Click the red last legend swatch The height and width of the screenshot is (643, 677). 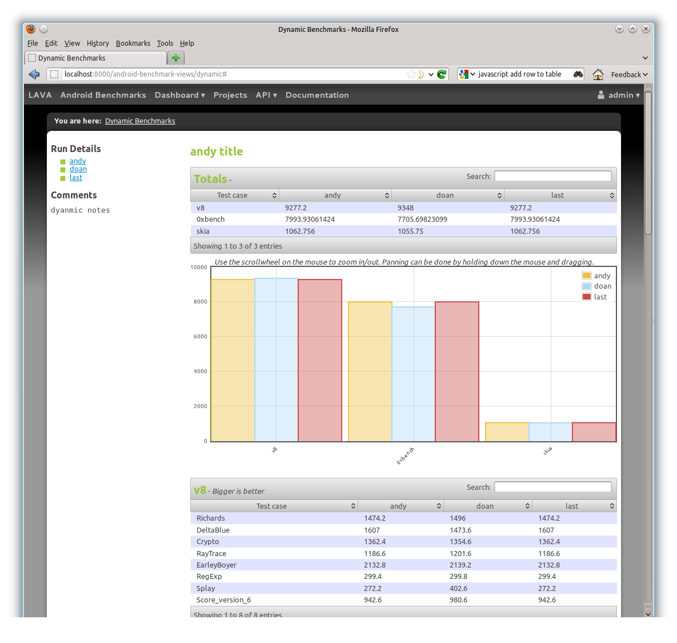pos(587,297)
